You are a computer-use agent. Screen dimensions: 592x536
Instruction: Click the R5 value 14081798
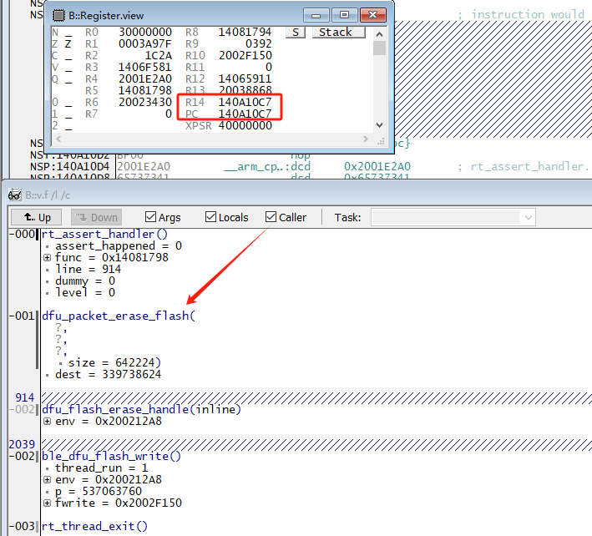tap(145, 91)
